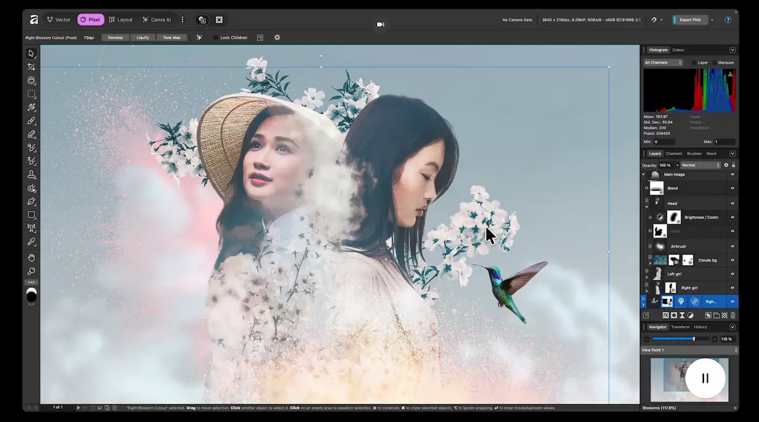Click the Export PNG button
Screen dimensions: 759x422
pyautogui.click(x=689, y=20)
